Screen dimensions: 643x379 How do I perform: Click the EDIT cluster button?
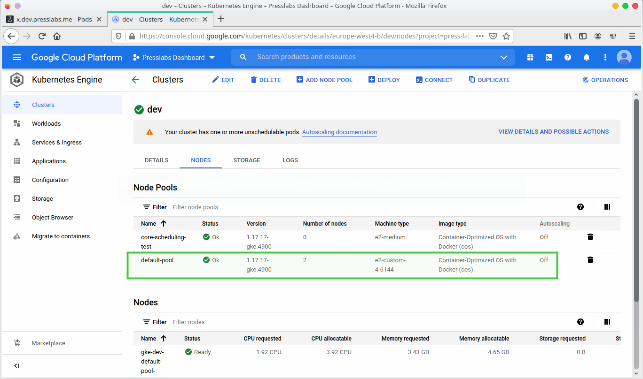pyautogui.click(x=223, y=80)
